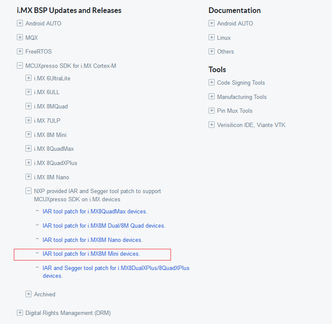
Task: Collapse the NXP provided IAR and Segger patch section
Action: point(28,191)
